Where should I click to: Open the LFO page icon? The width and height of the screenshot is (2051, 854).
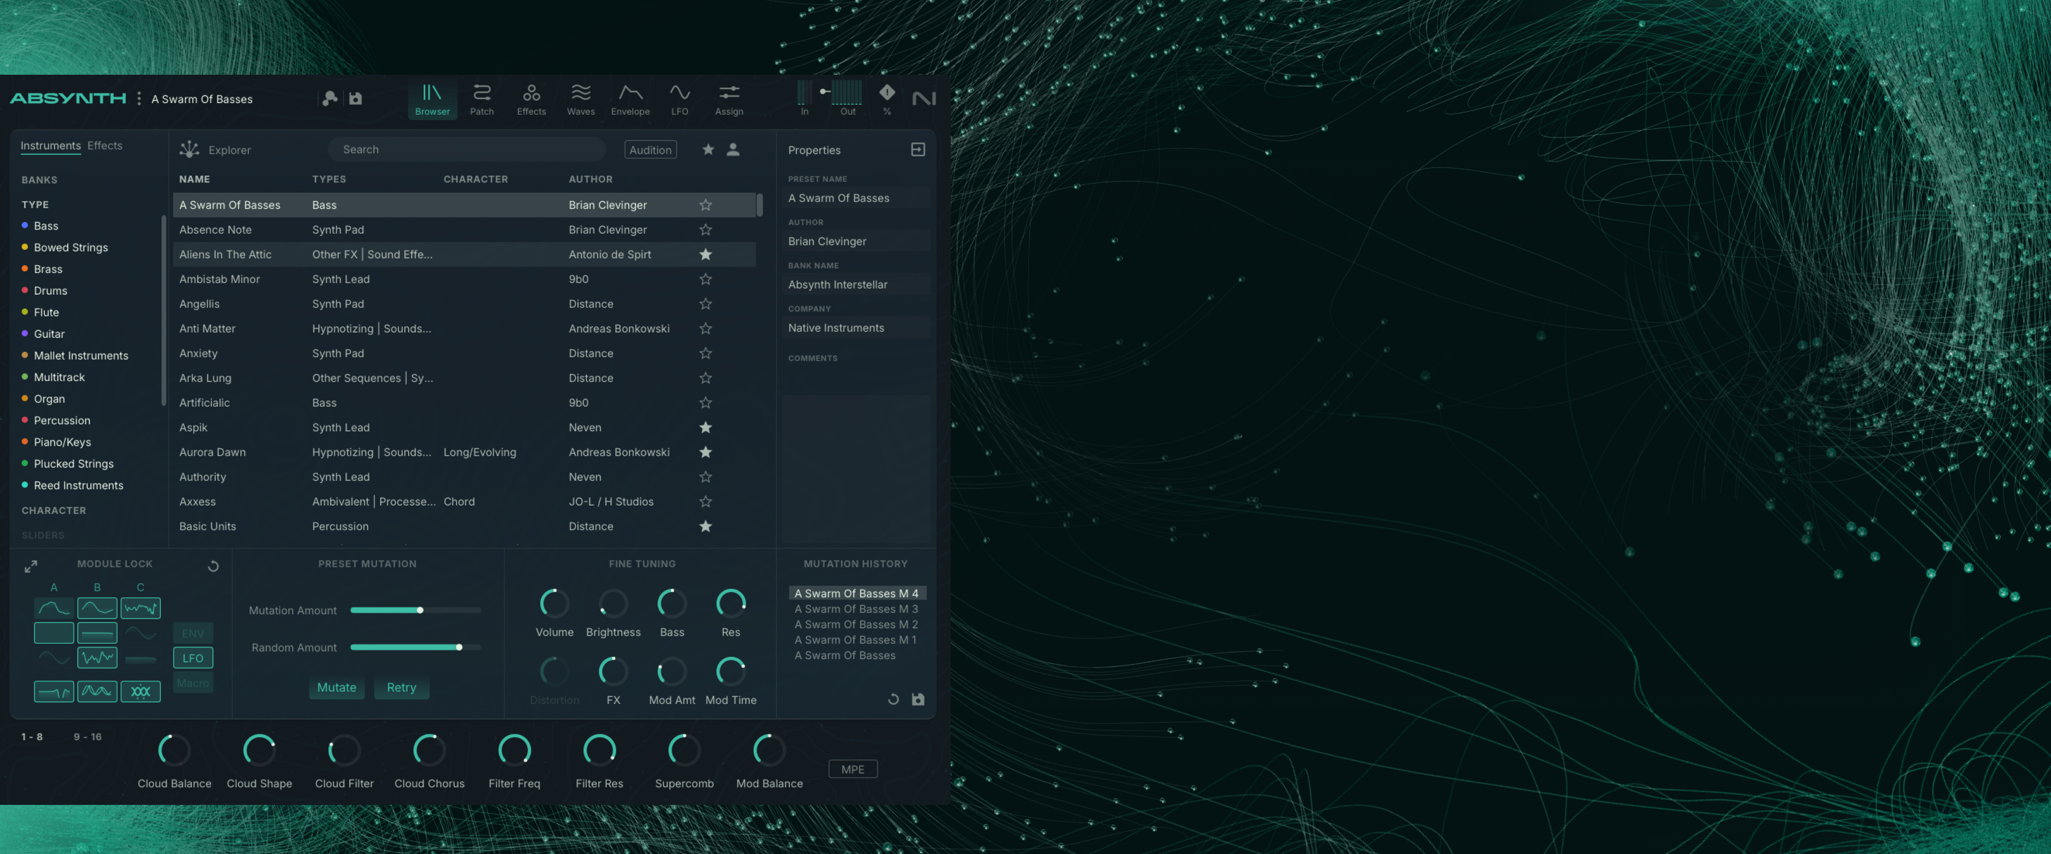(x=679, y=99)
